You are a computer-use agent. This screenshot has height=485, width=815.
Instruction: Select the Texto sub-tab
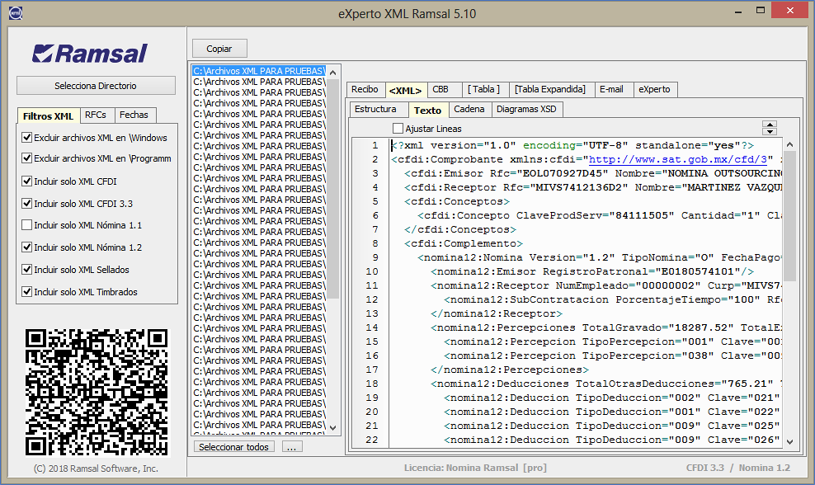click(428, 111)
